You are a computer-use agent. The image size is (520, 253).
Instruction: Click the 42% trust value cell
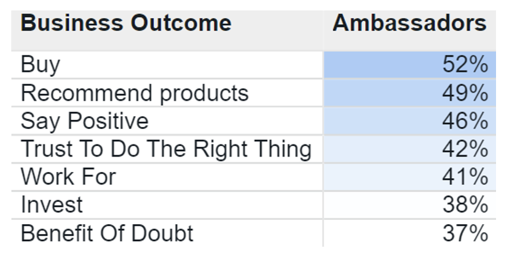click(x=409, y=149)
